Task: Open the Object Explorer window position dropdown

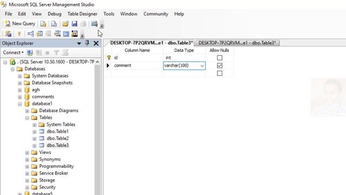Action: [79, 43]
